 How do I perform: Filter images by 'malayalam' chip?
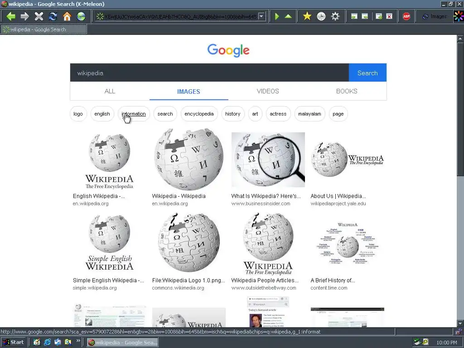[309, 114]
